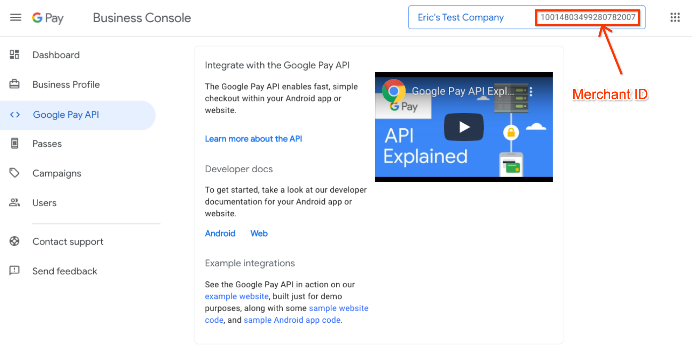Click the Business Profile briefcase icon
This screenshot has height=346, width=692.
(14, 84)
